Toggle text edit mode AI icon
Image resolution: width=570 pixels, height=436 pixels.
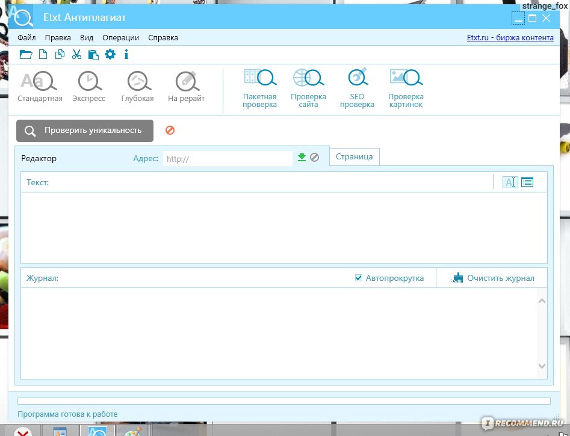pyautogui.click(x=510, y=182)
